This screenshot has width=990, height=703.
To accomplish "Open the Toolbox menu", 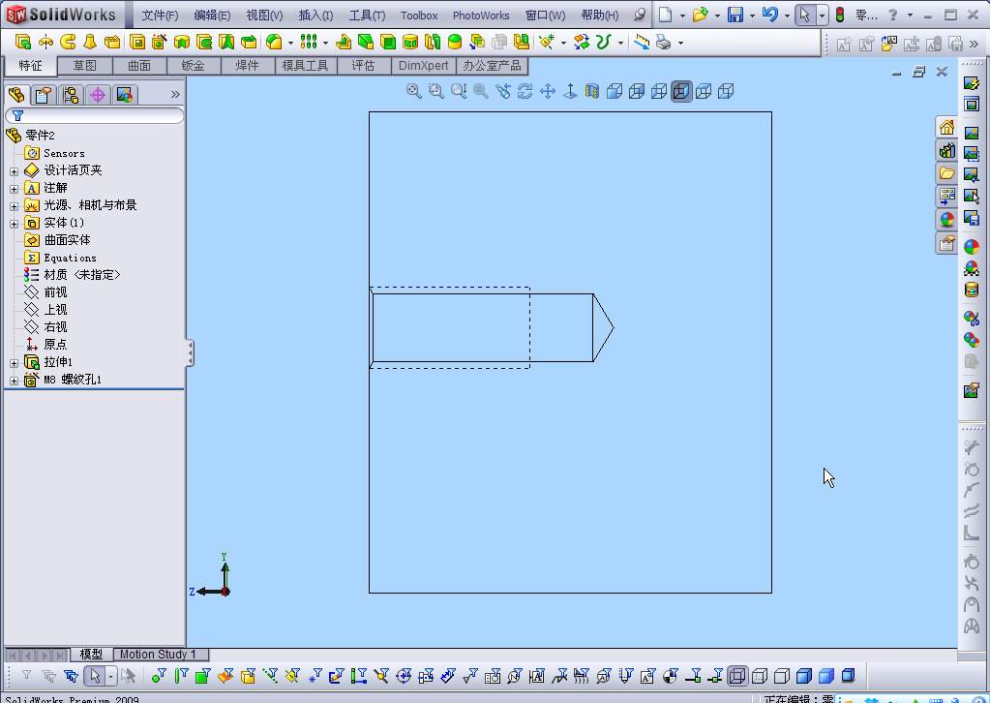I will [419, 15].
